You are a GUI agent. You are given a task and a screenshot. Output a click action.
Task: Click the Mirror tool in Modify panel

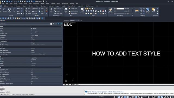click(x=35, y=11)
